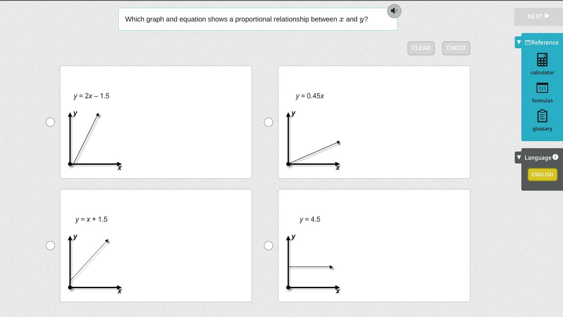Open the glossary clipboard icon

pos(542,116)
